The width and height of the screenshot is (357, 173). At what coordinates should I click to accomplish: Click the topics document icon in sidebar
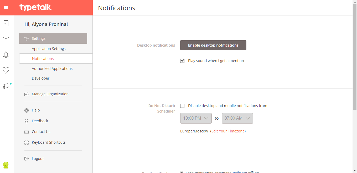tap(6, 23)
